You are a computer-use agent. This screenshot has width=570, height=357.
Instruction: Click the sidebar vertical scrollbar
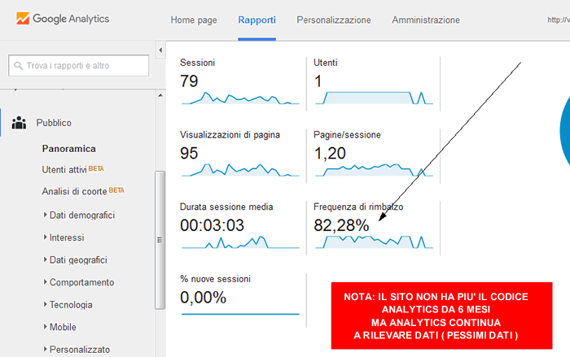point(160,239)
